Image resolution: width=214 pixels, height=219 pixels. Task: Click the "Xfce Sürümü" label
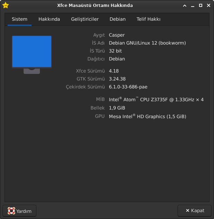90,71
